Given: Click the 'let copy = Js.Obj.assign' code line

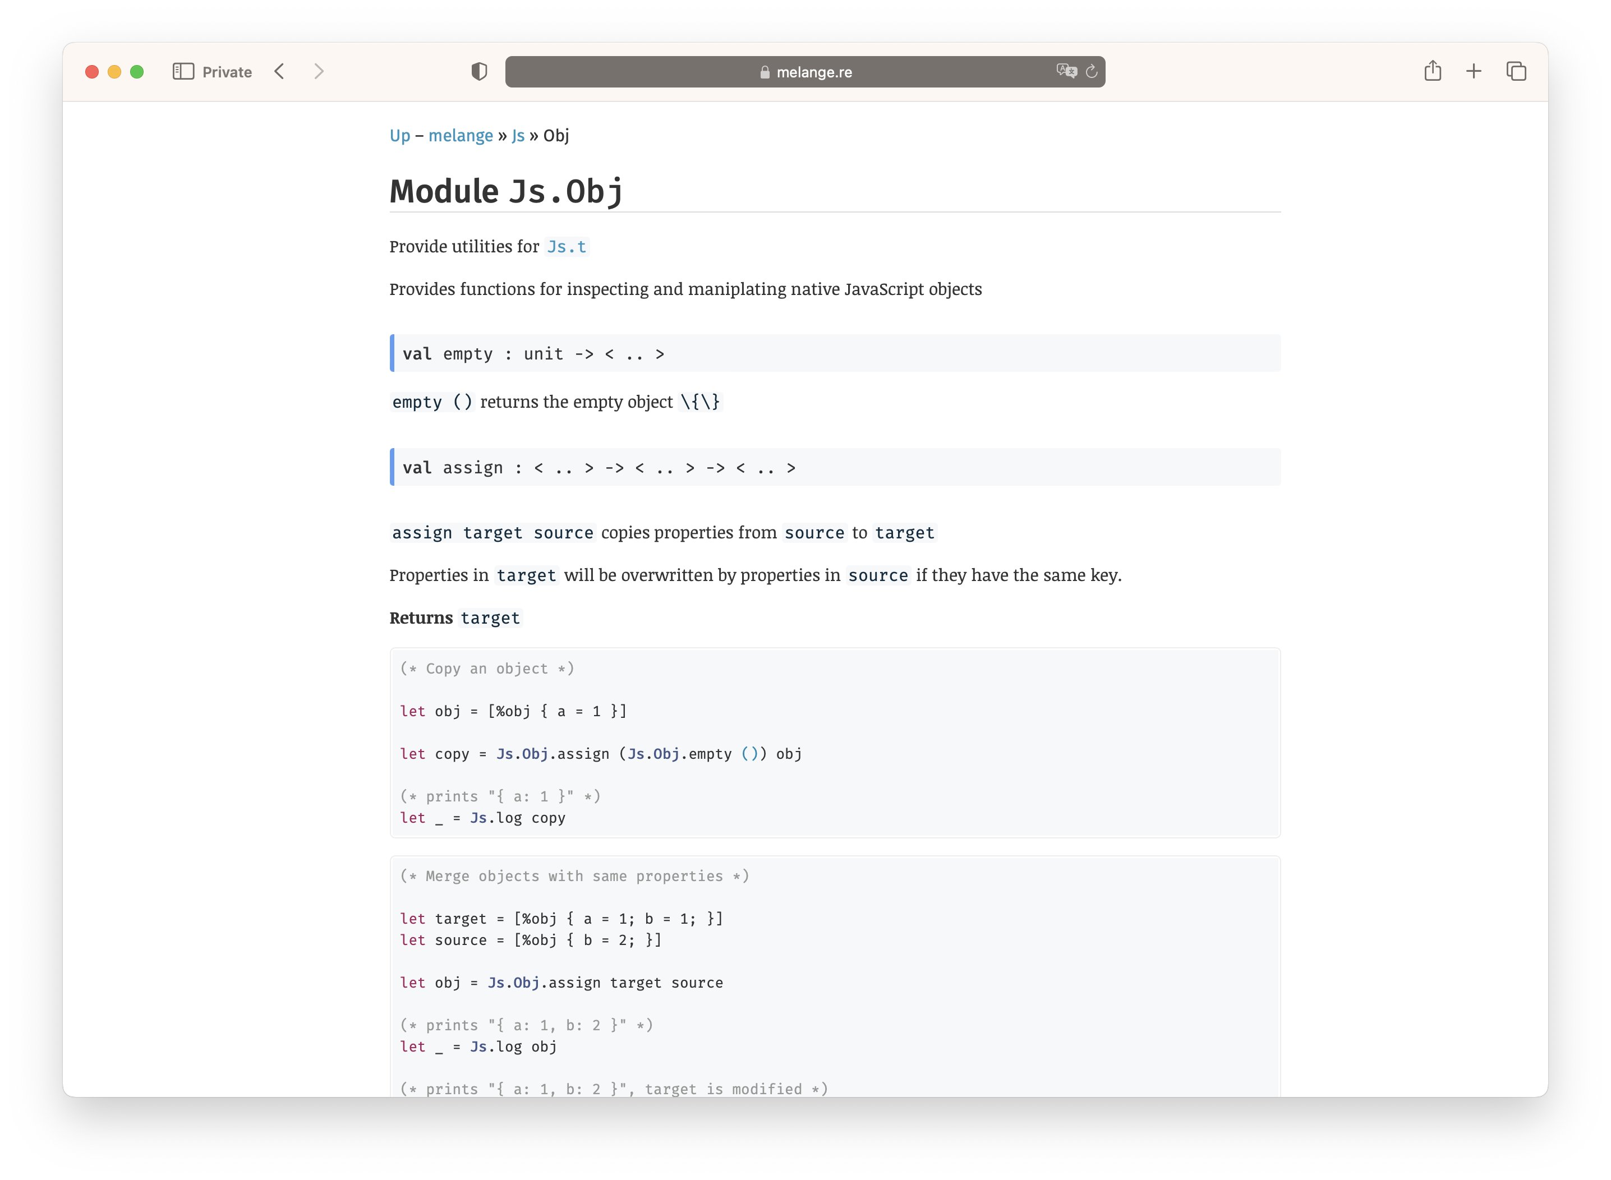Looking at the screenshot, I should (600, 754).
